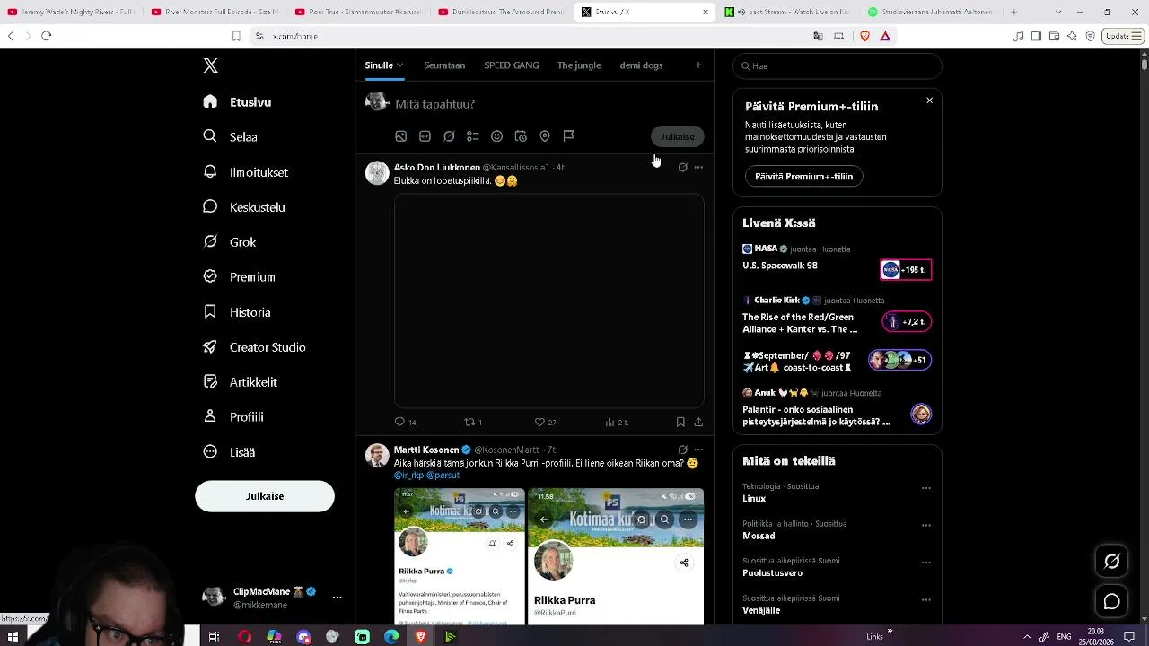Open the ClipMacMane account menu dots
This screenshot has width=1149, height=646.
(337, 598)
